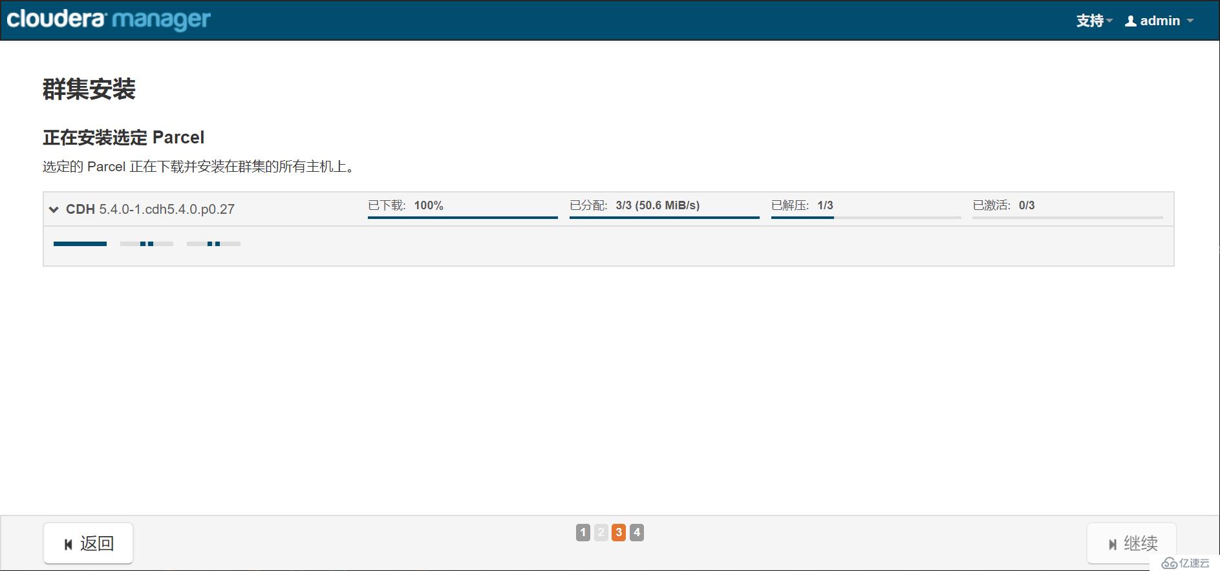
Task: Click the 返回 back button
Action: coord(89,543)
